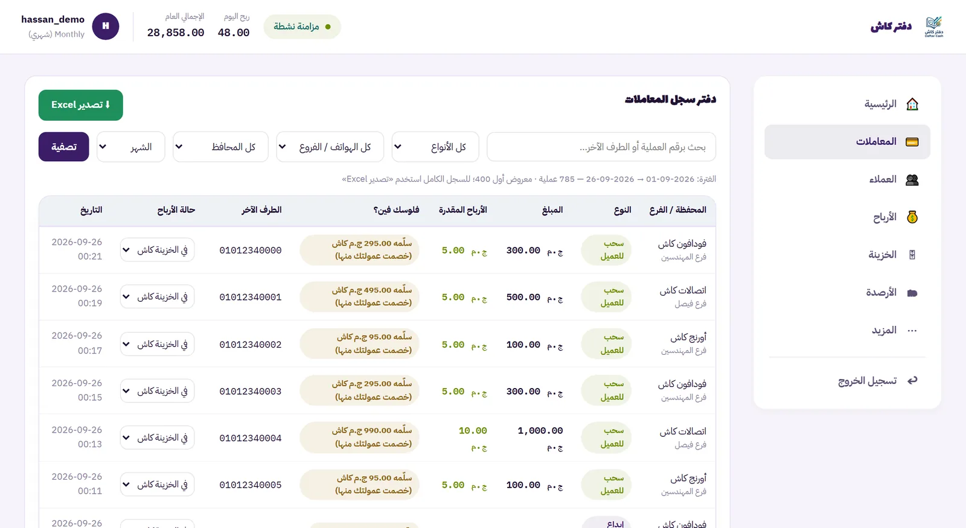
Task: Click the home icon beside الرئيسية
Action: point(912,104)
